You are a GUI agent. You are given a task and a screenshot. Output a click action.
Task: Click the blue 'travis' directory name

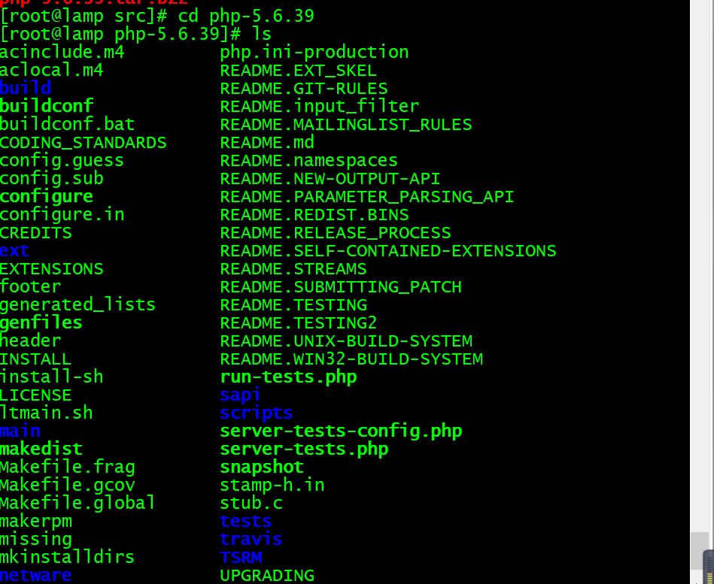click(x=251, y=539)
